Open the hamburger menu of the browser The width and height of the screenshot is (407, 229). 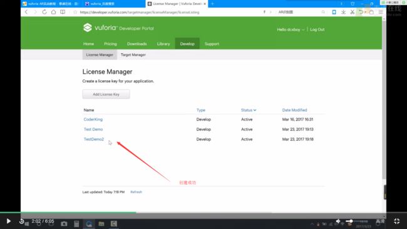(x=381, y=12)
